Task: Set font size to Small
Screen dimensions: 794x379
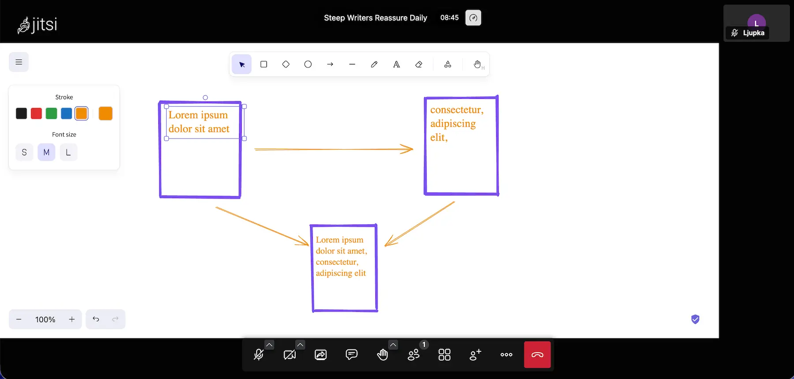Action: click(x=24, y=152)
